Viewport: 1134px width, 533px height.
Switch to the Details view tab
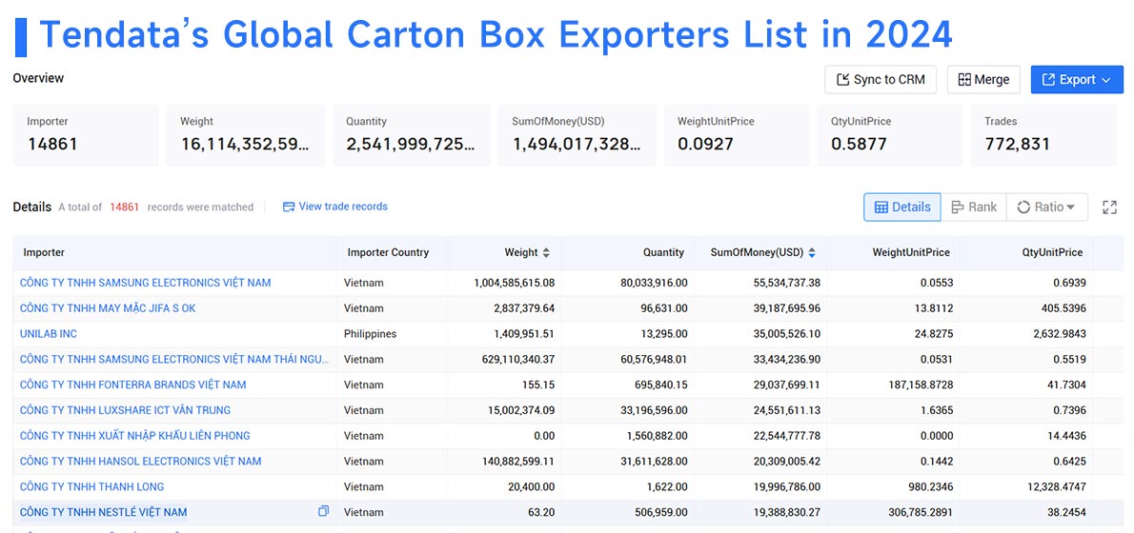(x=901, y=207)
